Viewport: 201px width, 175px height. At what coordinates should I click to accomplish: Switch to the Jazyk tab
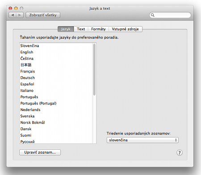click(x=66, y=29)
